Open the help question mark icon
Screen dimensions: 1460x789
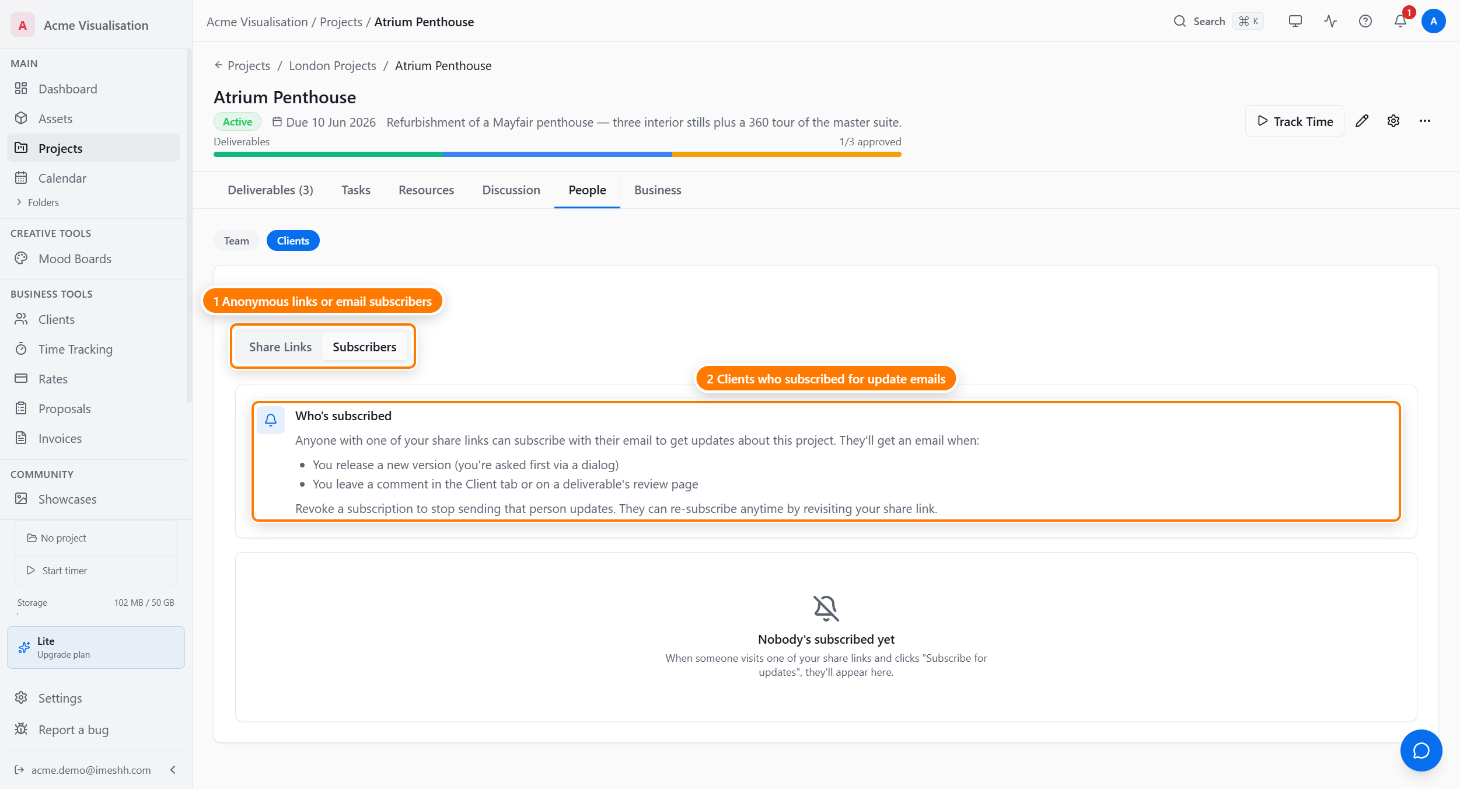1365,22
